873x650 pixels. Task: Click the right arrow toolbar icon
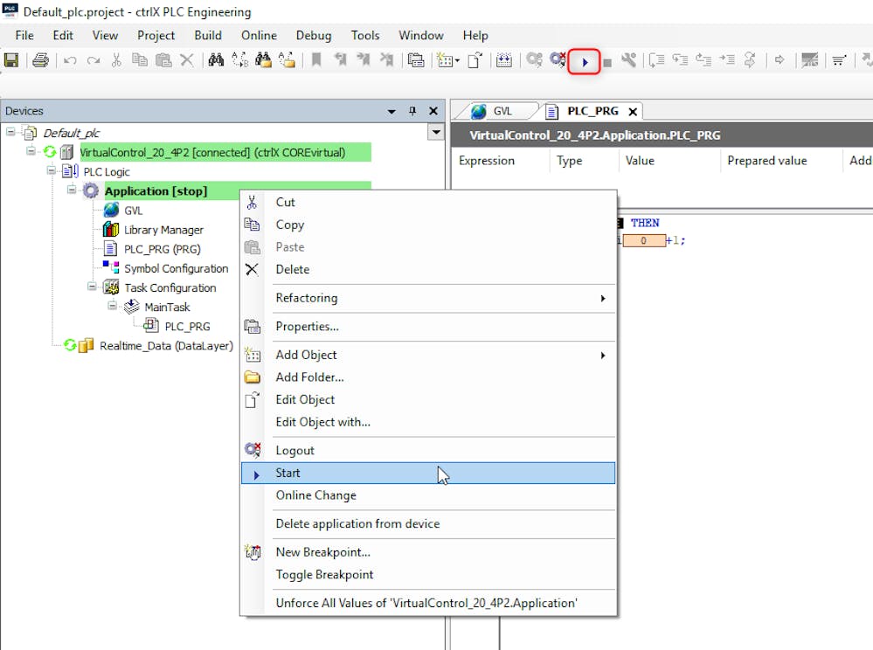pos(779,60)
